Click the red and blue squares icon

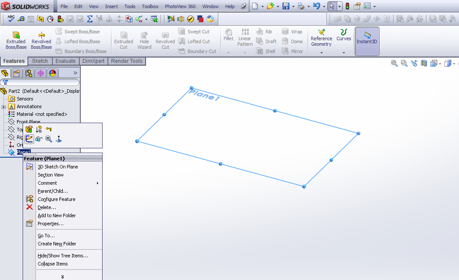click(x=200, y=19)
